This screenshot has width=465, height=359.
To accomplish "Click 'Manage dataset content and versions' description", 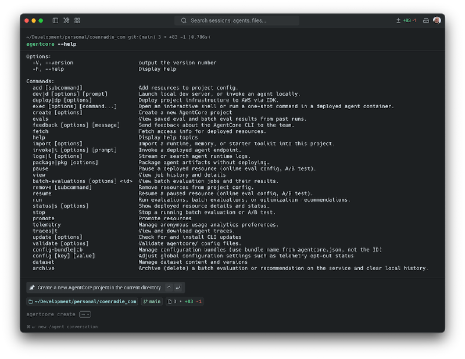I will pyautogui.click(x=193, y=262).
